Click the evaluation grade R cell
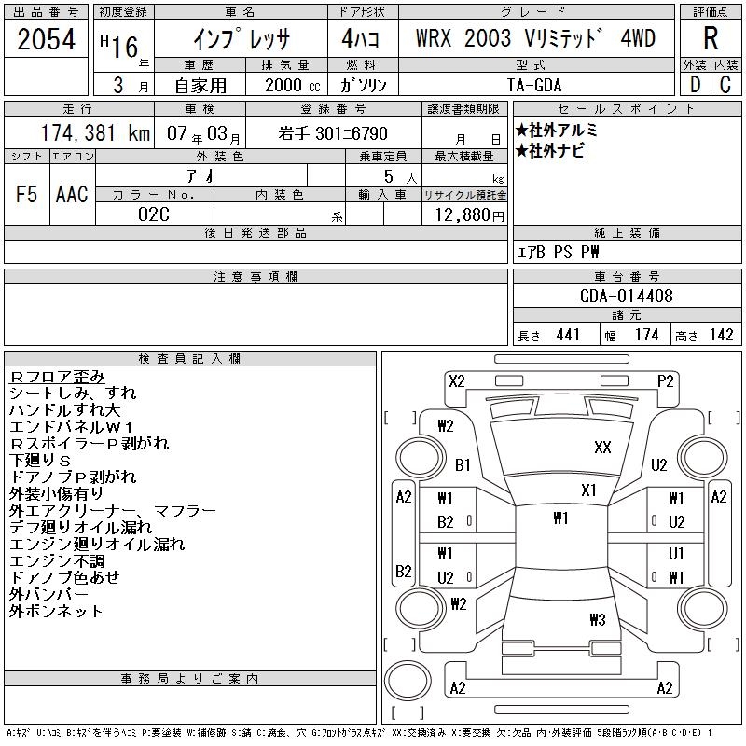The height and width of the screenshot is (746, 746). [711, 38]
